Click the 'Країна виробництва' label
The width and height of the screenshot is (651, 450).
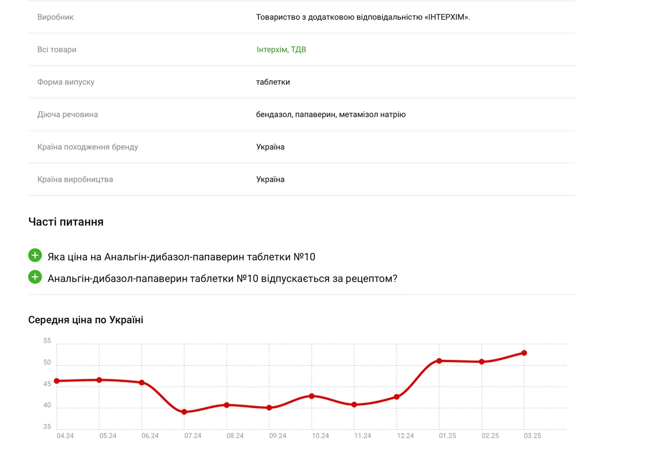tap(75, 180)
